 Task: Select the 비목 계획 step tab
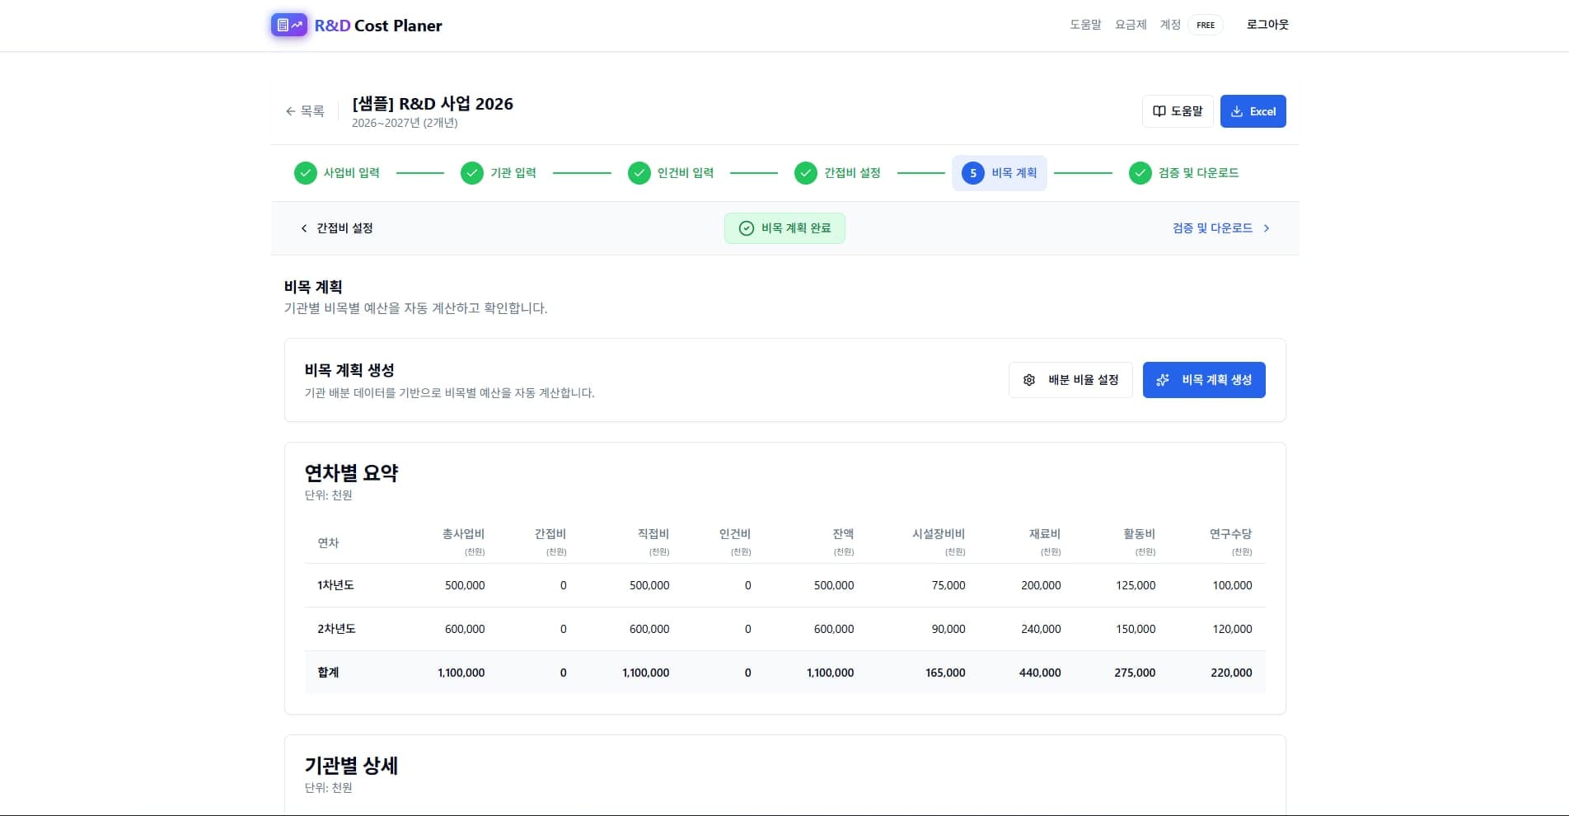[x=1000, y=173]
